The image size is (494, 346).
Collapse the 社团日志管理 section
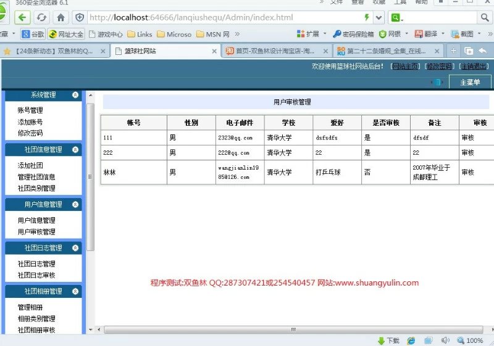coord(75,248)
